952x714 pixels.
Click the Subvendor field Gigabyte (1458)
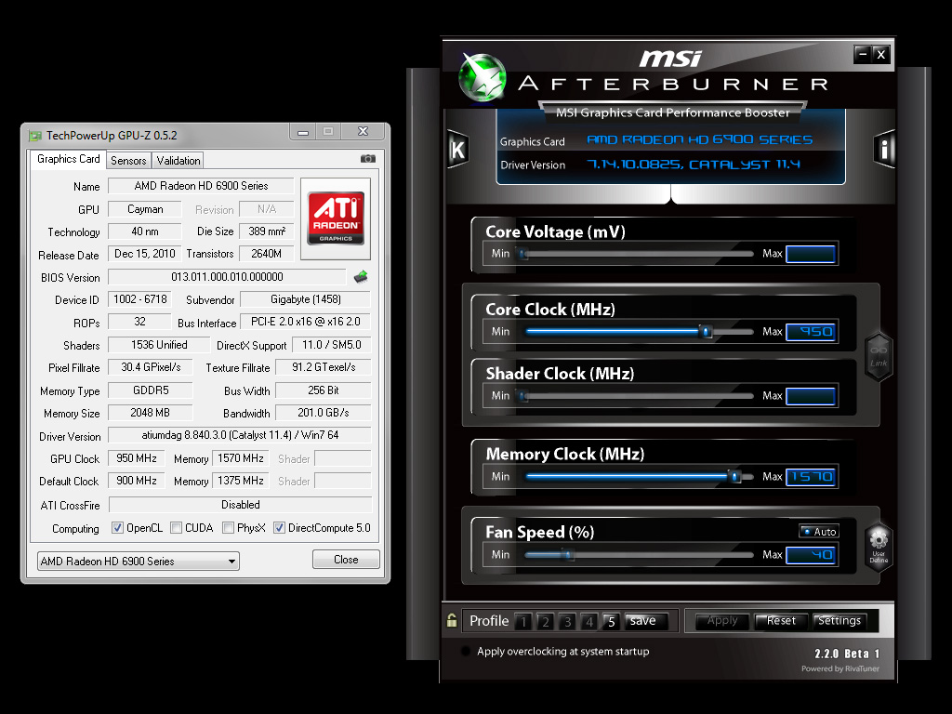[x=305, y=299]
